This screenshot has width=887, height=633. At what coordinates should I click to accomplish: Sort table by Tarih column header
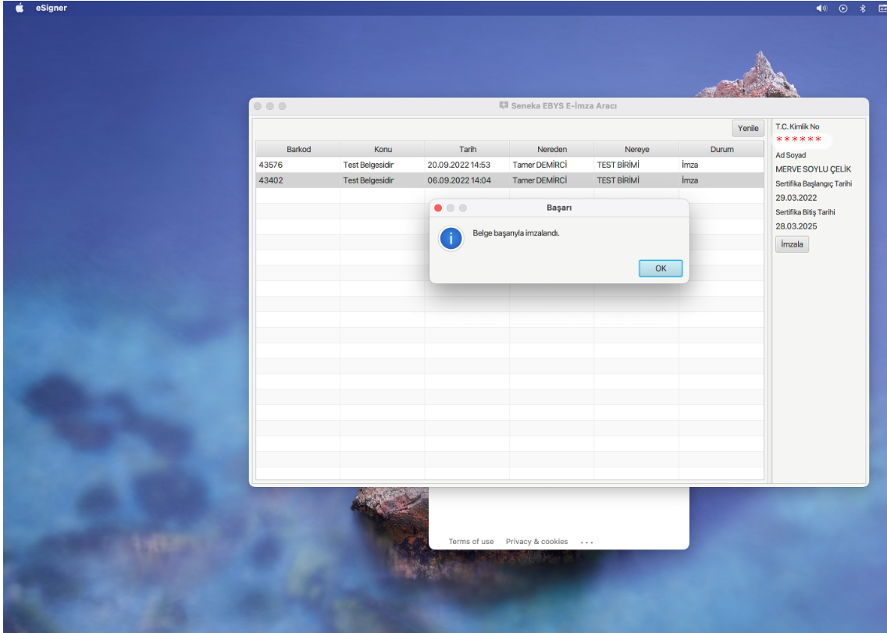(467, 149)
